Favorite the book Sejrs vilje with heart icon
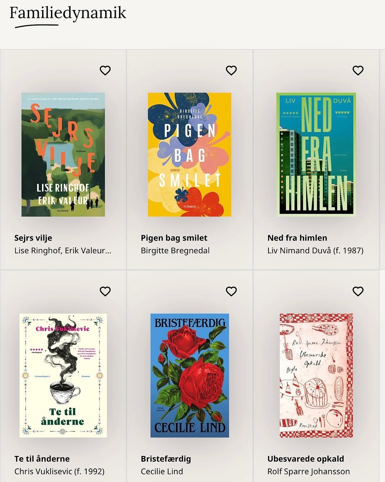 point(105,70)
